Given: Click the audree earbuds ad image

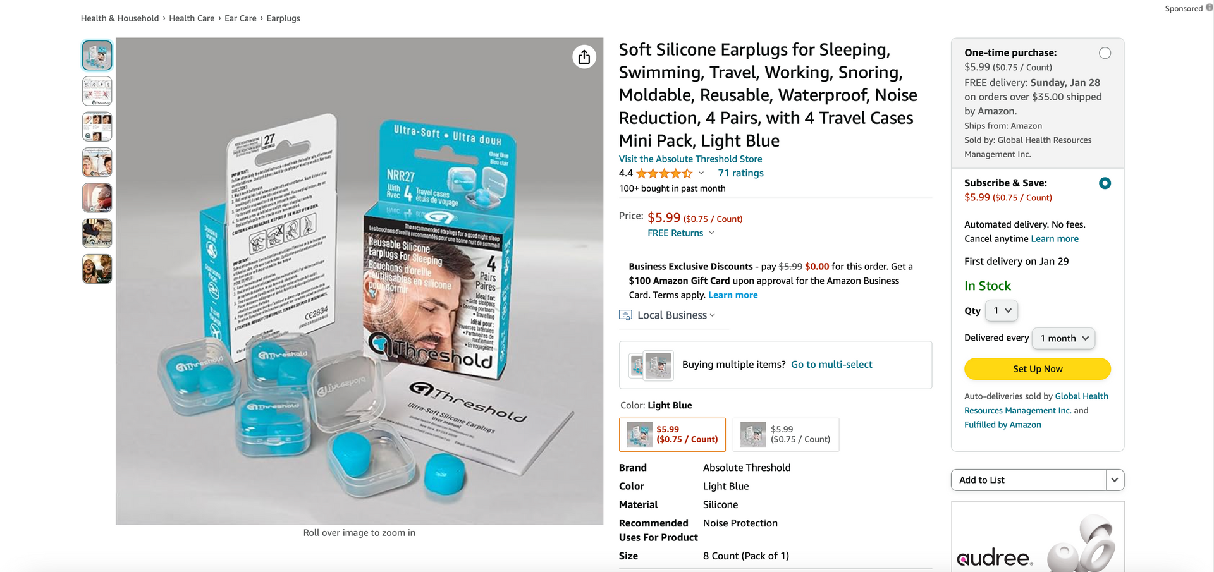Looking at the screenshot, I should click(1038, 537).
